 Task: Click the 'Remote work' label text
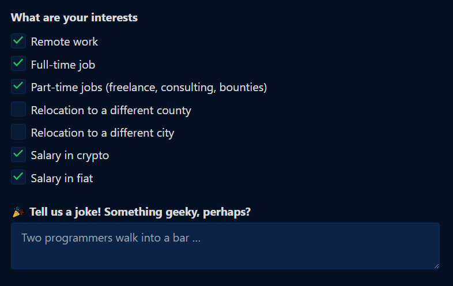(x=65, y=42)
